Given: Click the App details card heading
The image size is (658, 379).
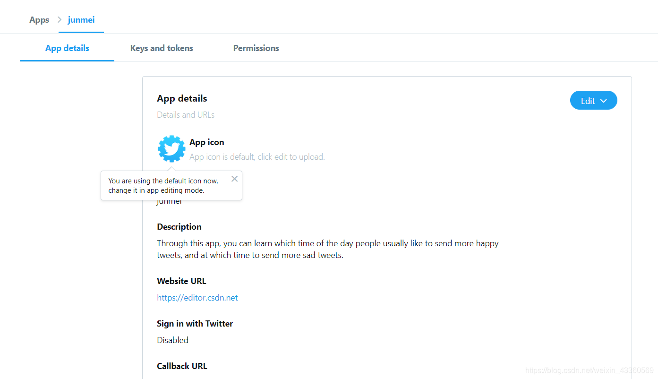Looking at the screenshot, I should point(182,98).
